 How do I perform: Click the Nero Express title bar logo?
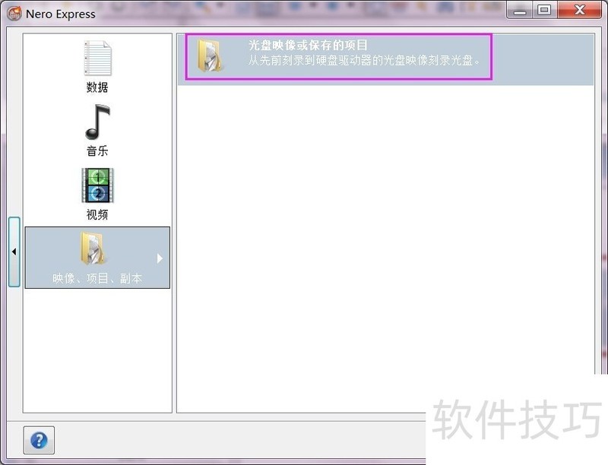[x=14, y=13]
